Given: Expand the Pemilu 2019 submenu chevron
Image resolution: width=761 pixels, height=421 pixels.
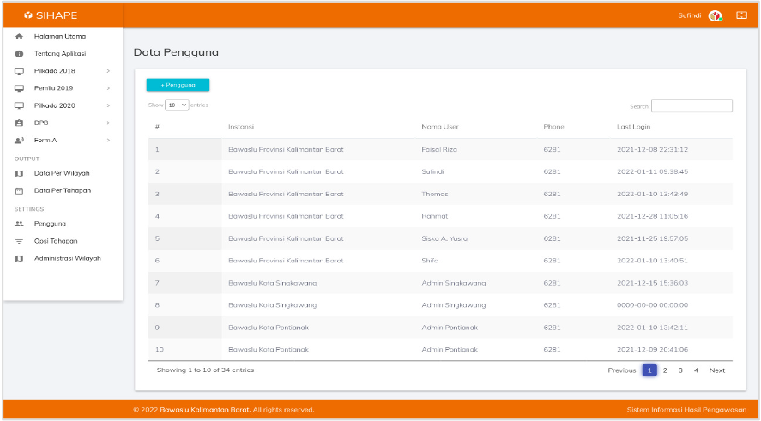Looking at the screenshot, I should tap(108, 88).
